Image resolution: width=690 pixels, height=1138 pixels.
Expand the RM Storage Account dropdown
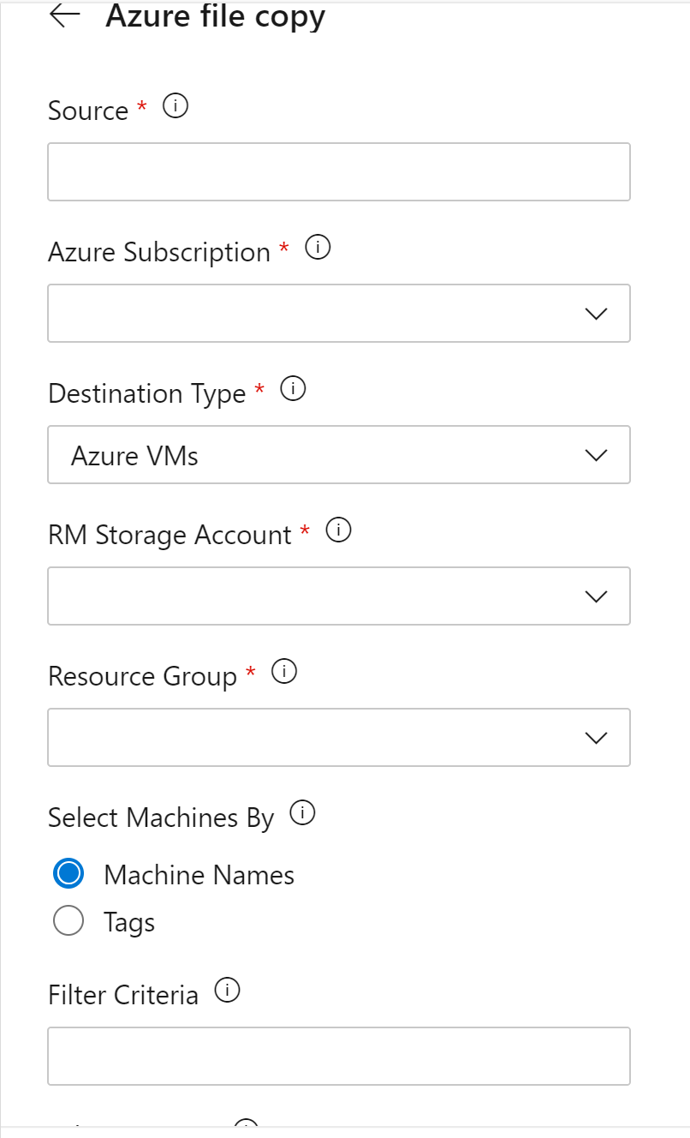tap(338, 596)
